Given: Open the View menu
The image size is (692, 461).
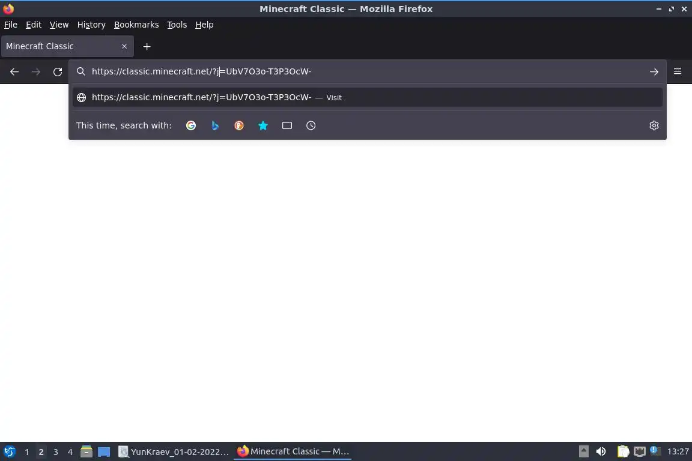Looking at the screenshot, I should [59, 25].
